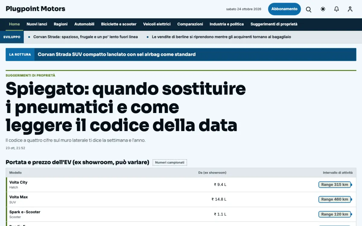Open the Automobili menu item
Screen dimensions: 362x226
tap(84, 24)
